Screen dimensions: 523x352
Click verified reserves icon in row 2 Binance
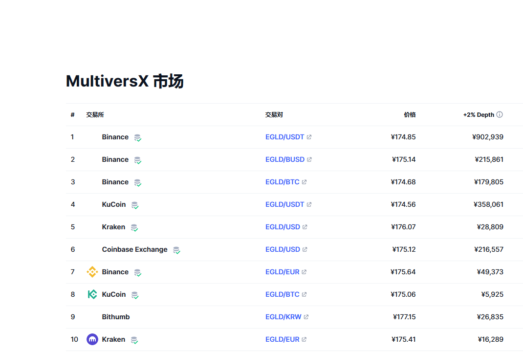point(138,160)
